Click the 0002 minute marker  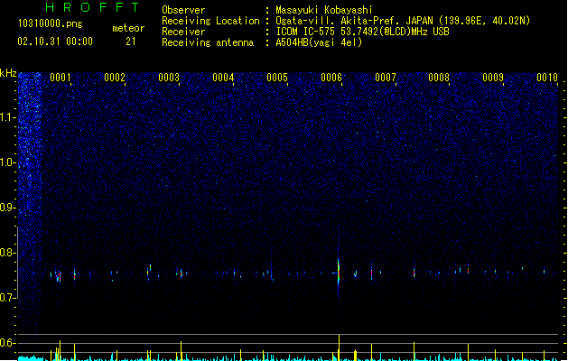pos(115,78)
